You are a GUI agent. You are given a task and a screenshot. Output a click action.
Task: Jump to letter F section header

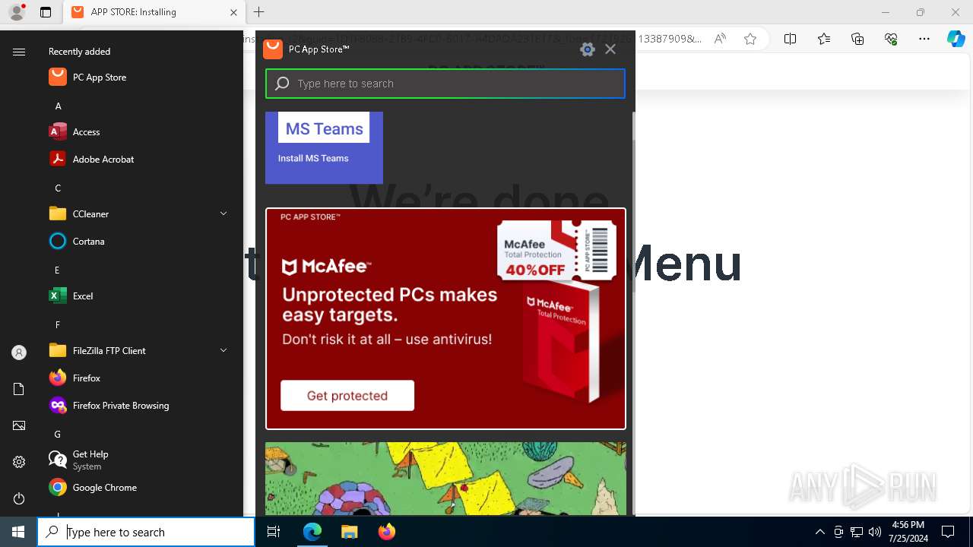pos(58,325)
